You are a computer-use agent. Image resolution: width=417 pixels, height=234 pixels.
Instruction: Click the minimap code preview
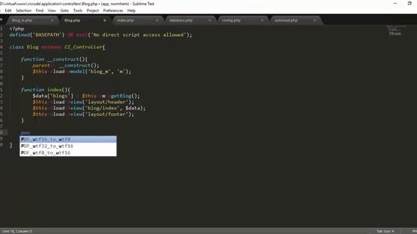(x=396, y=31)
